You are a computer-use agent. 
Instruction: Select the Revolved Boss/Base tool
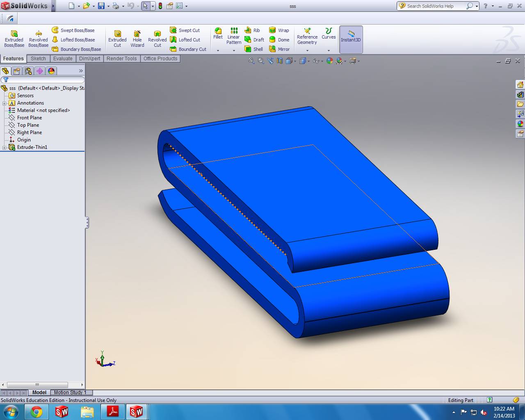(38, 39)
